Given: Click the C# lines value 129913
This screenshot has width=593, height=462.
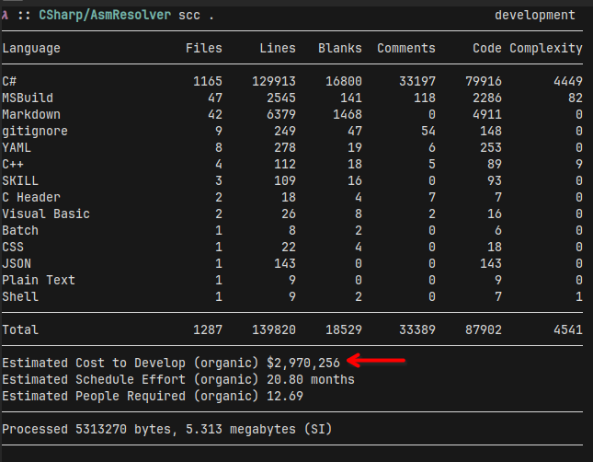Looking at the screenshot, I should (274, 81).
